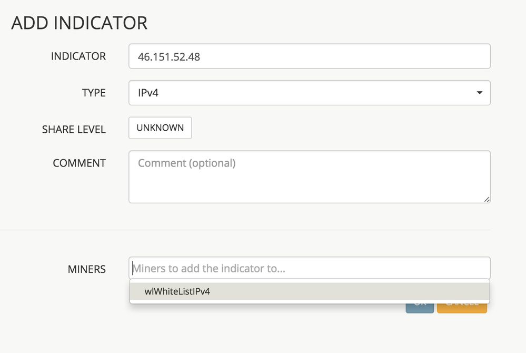
Task: Open the Type dropdown showing IPv4
Action: pyautogui.click(x=309, y=93)
